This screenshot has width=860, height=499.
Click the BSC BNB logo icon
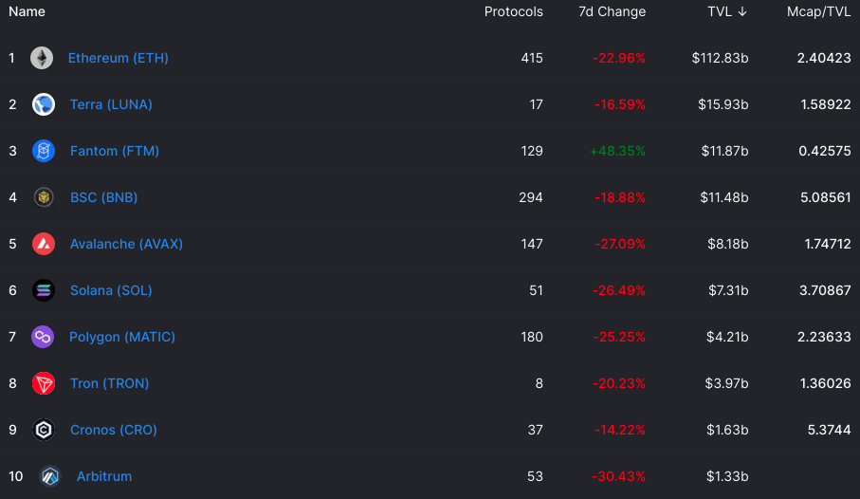click(x=44, y=197)
